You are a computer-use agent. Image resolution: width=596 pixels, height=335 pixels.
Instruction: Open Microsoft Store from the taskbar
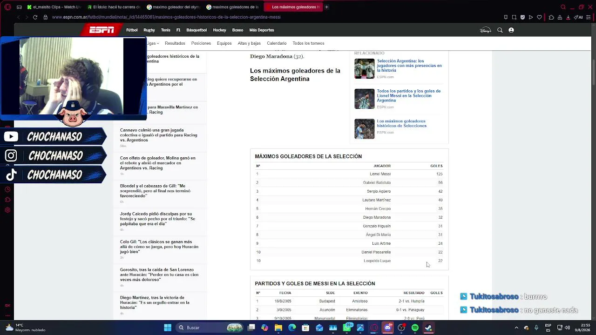(x=305, y=328)
